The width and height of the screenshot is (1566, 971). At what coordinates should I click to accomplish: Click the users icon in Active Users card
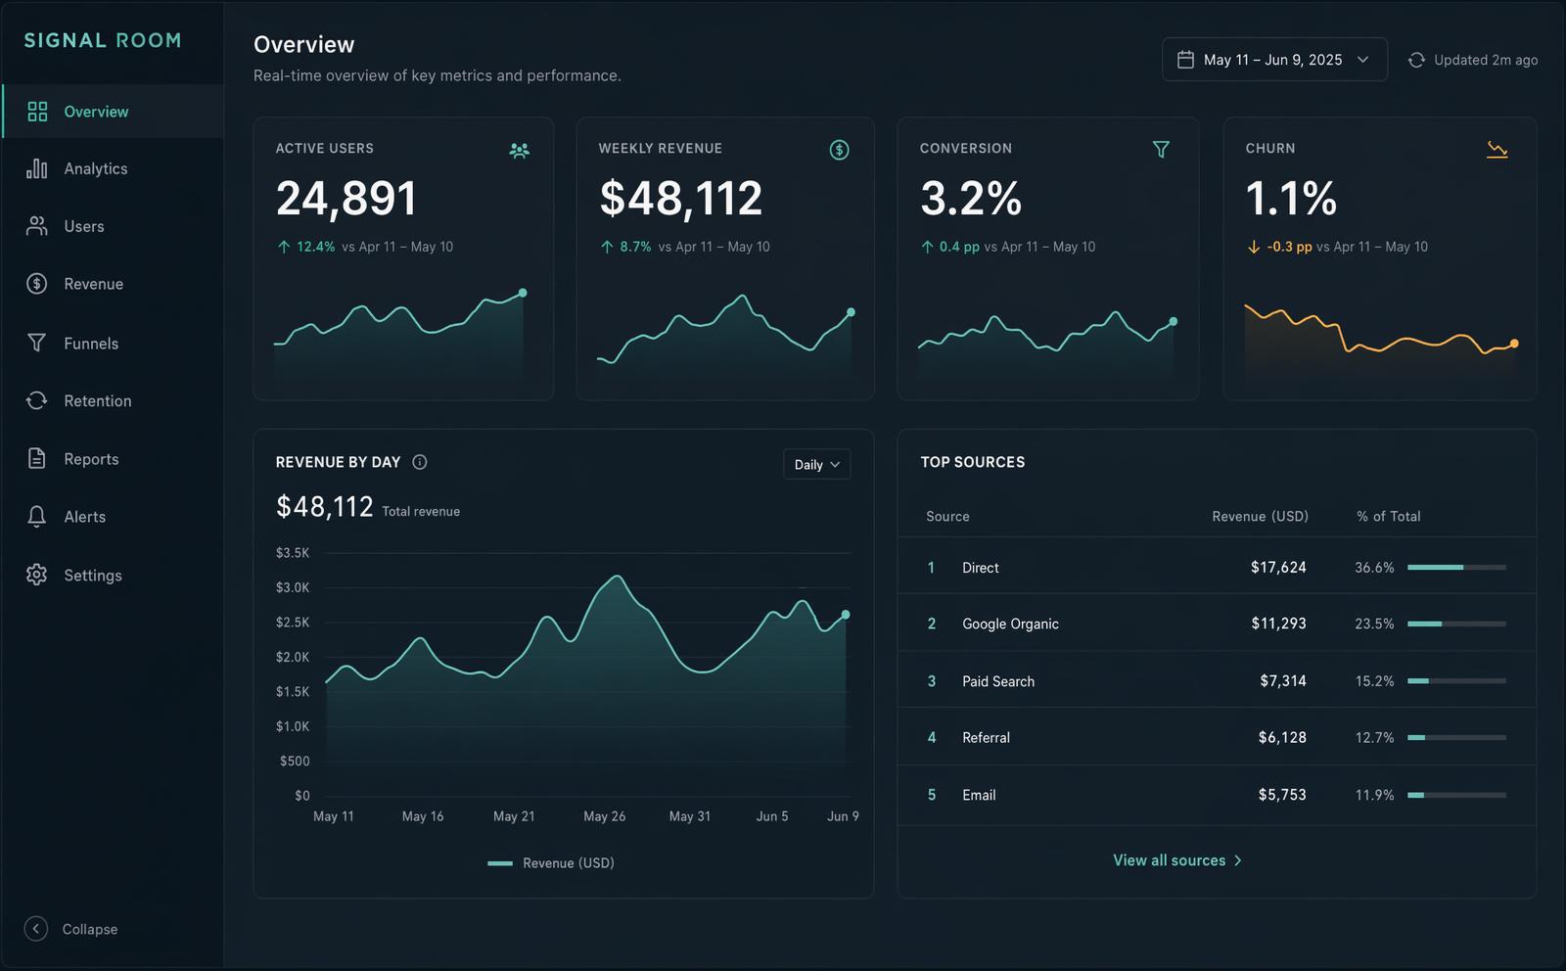(x=519, y=150)
